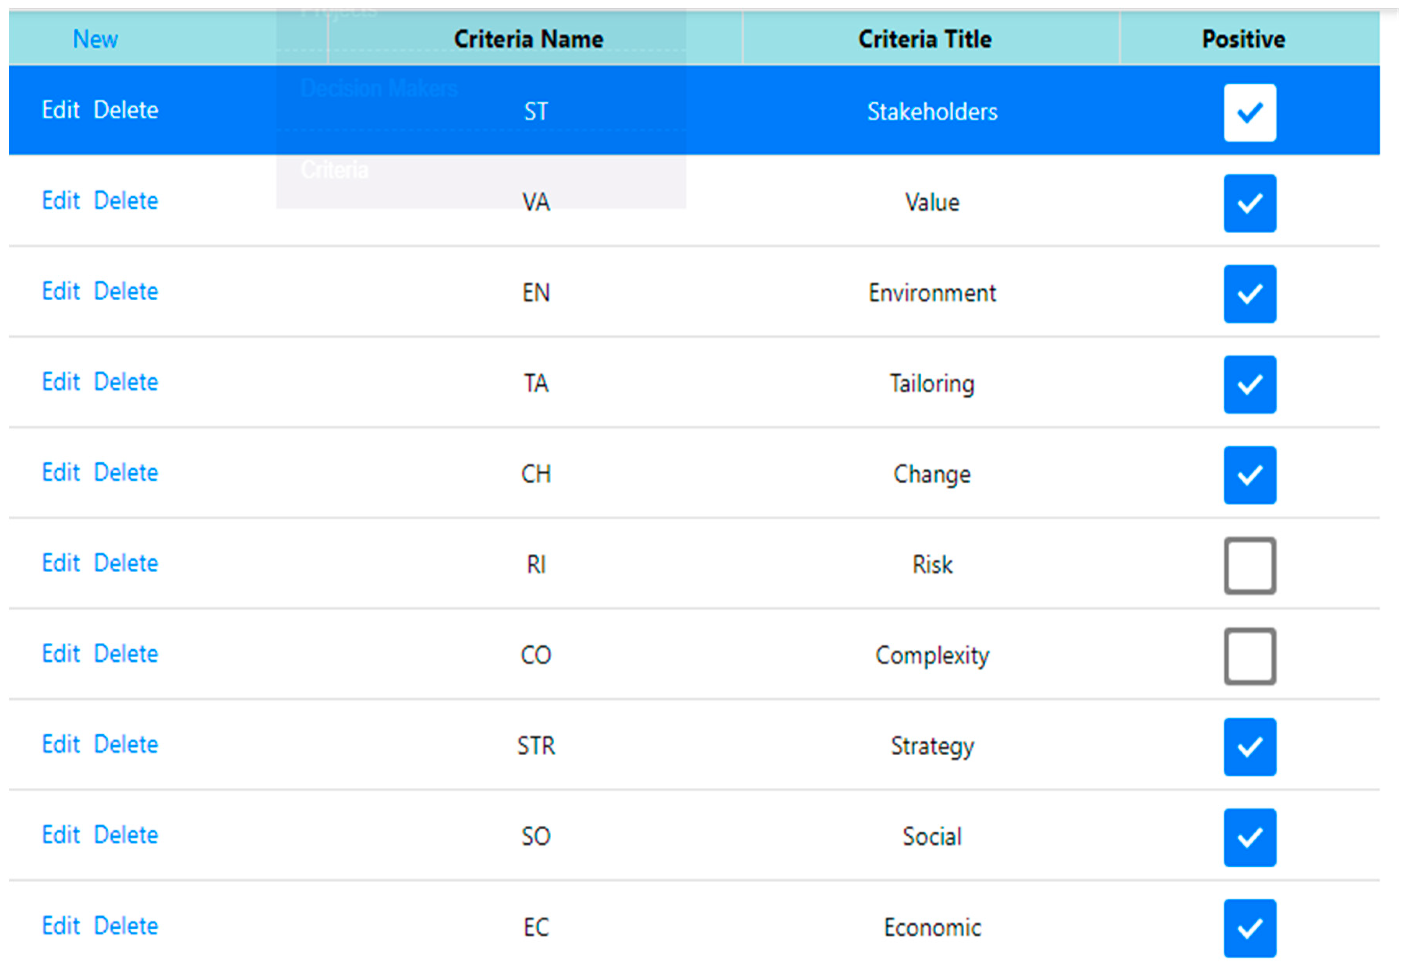
Task: Toggle Positive checkbox for Value
Action: click(x=1249, y=203)
